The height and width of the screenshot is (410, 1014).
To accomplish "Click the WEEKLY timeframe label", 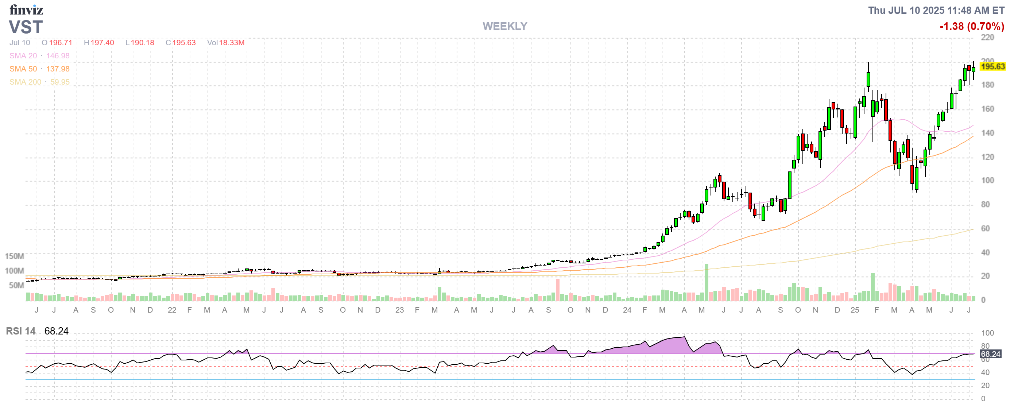I will (x=505, y=26).
